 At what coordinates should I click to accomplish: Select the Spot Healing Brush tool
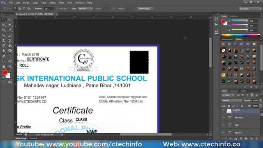(x=4, y=35)
